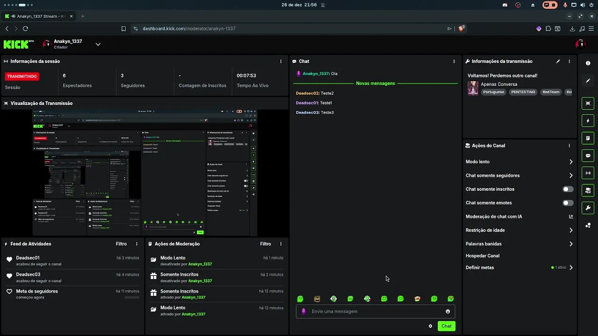Click the pencil icon in the right sidebar
This screenshot has height=336, width=598.
[x=588, y=81]
